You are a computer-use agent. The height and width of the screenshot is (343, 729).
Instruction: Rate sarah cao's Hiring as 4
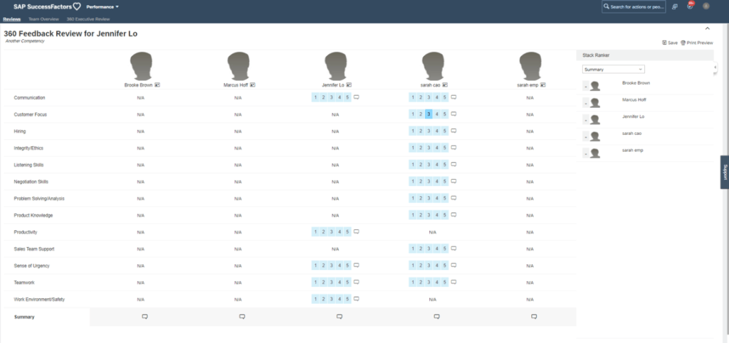(x=437, y=131)
